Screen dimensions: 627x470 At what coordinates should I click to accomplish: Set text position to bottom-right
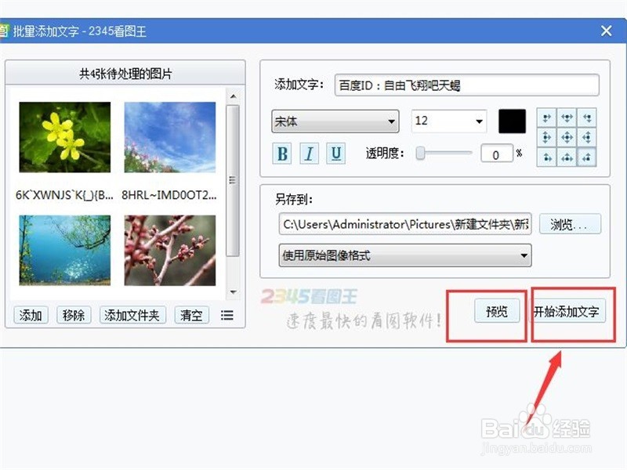(586, 157)
